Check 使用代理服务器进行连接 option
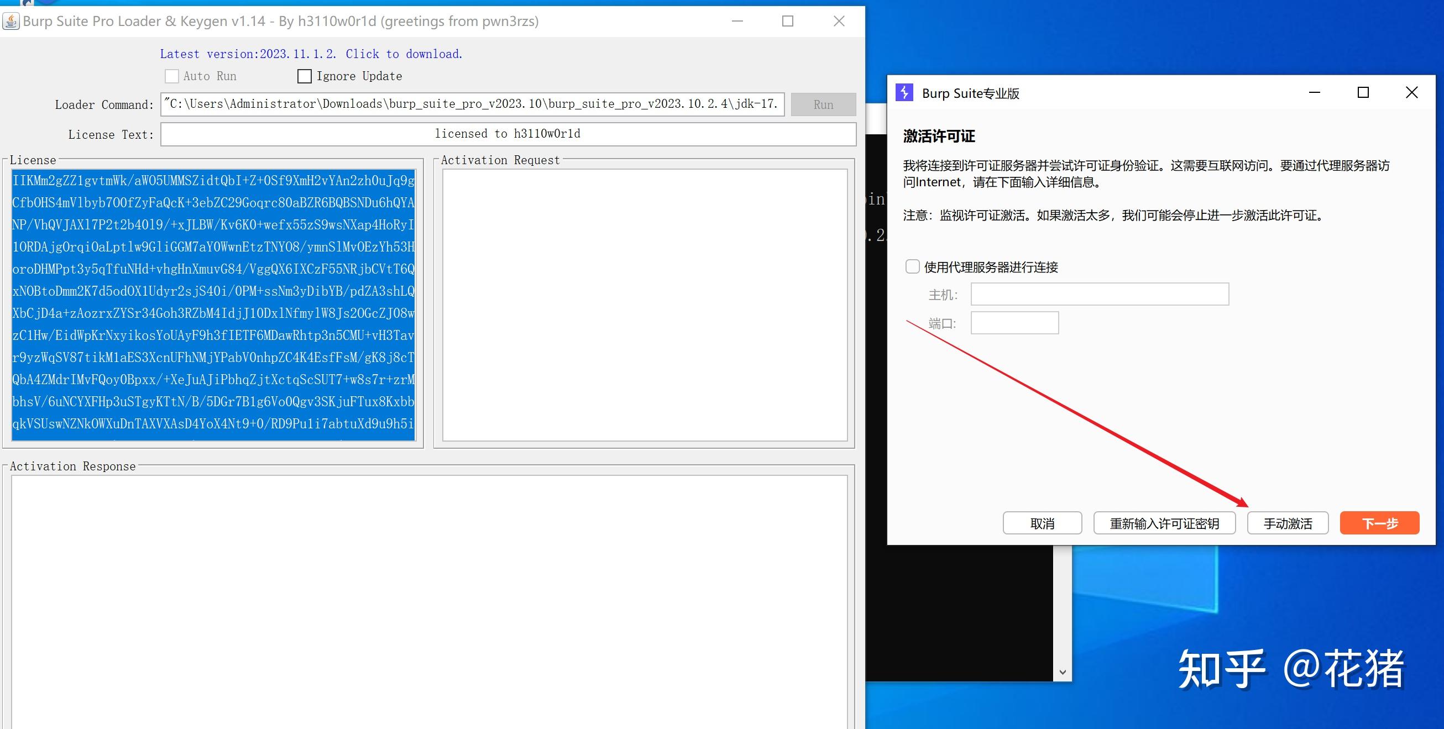This screenshot has width=1444, height=729. pos(913,267)
